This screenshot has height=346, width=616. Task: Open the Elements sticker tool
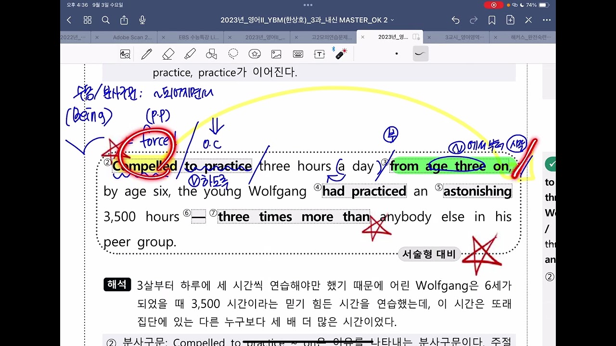(x=255, y=54)
